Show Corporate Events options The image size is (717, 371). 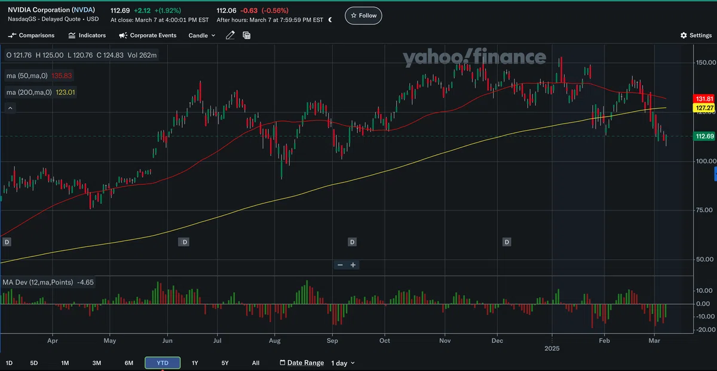[x=148, y=35]
